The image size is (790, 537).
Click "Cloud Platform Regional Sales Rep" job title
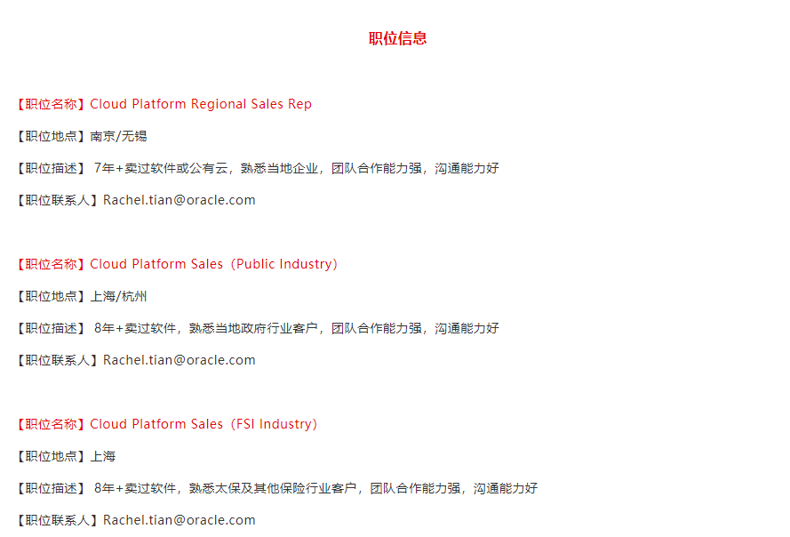(200, 104)
